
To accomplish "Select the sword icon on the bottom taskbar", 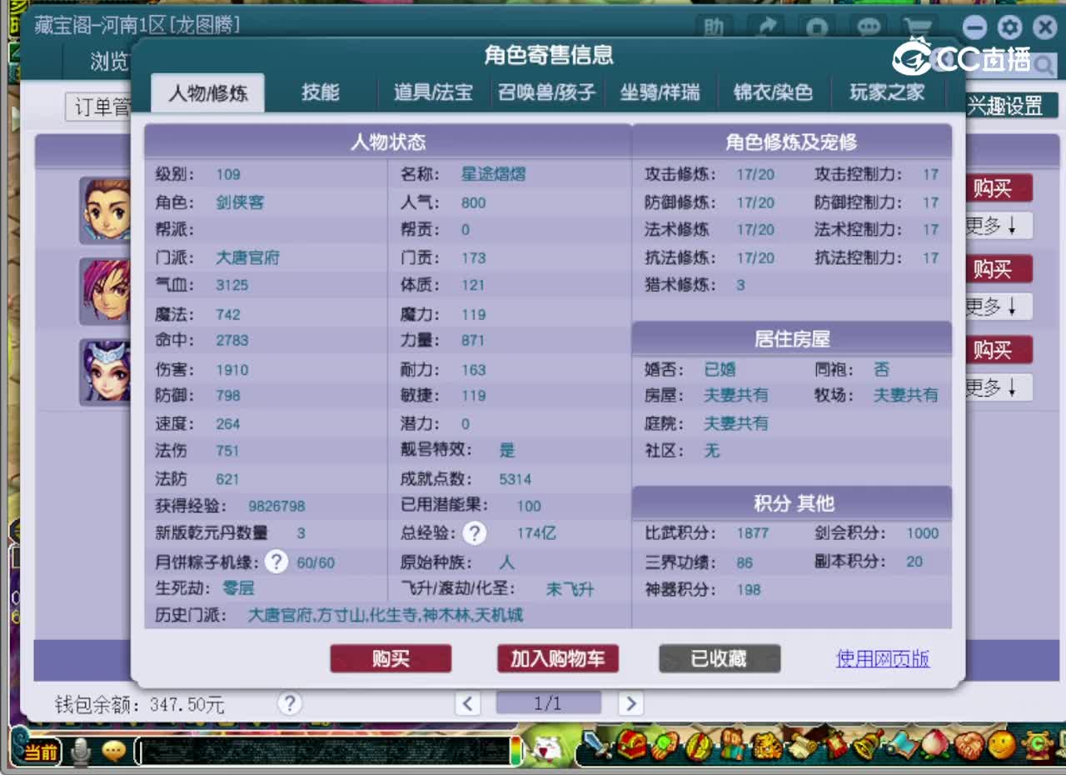I will pos(594,745).
